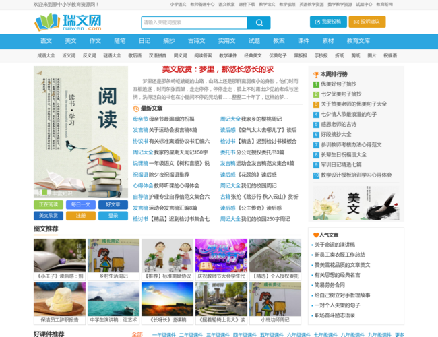438x337 pixels.
Task: Click the 阅读 banner image
Action: coord(81,132)
